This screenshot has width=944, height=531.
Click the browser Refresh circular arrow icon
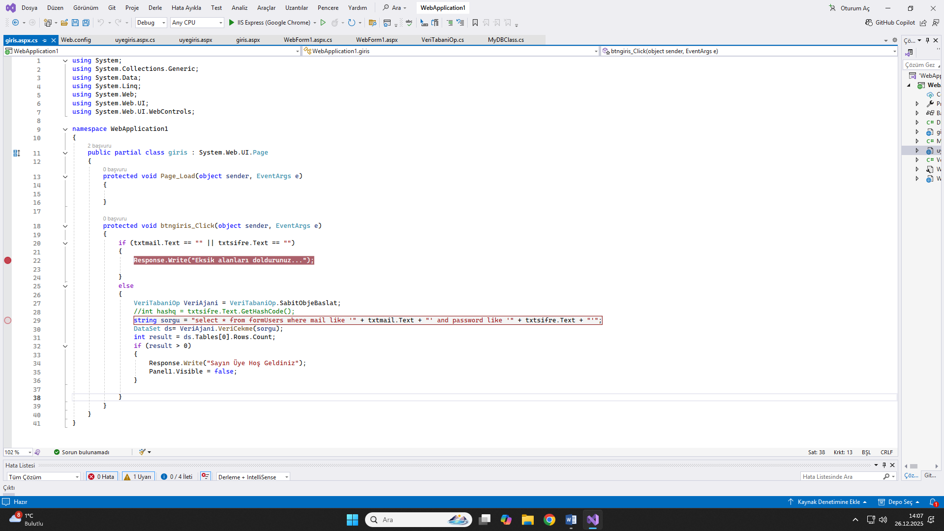(x=351, y=23)
